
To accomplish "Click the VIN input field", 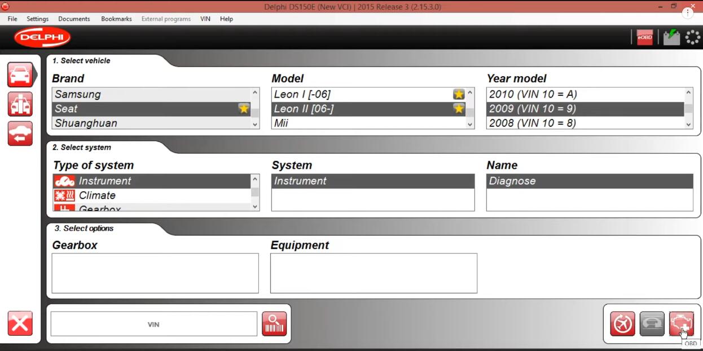I will [x=153, y=324].
